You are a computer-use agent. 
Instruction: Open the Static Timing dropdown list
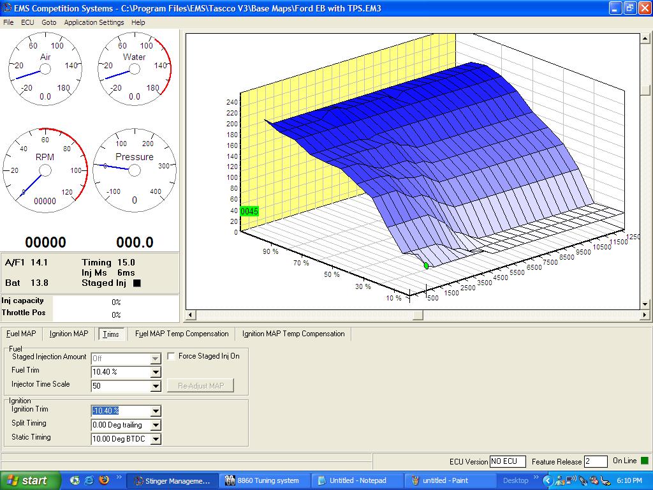coord(156,439)
